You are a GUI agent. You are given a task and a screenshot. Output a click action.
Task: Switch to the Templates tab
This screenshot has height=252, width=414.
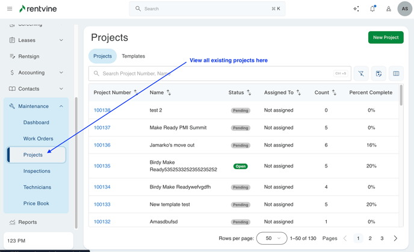click(133, 56)
